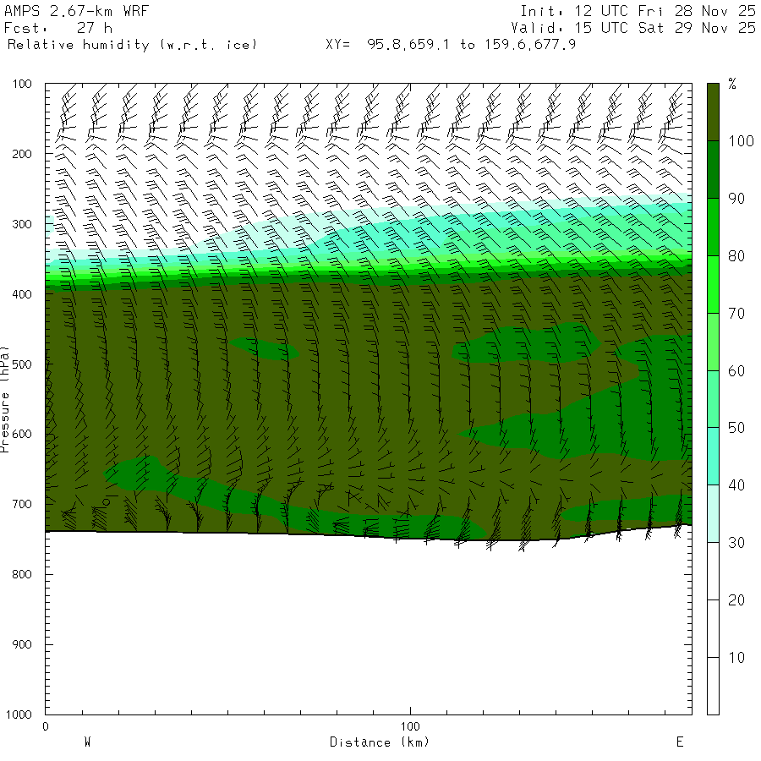Click the dark green 90-100% colorbar swatch

click(x=713, y=169)
